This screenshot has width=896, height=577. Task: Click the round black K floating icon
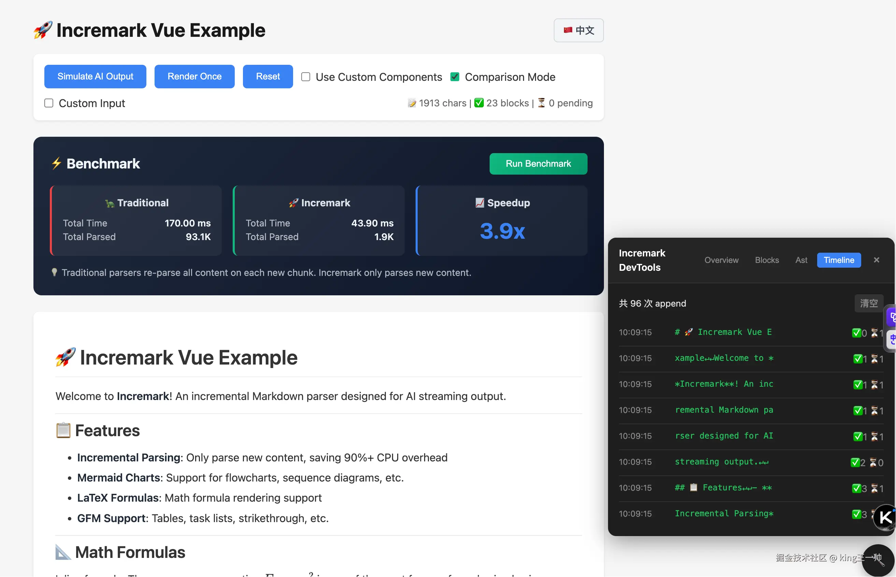(x=885, y=517)
